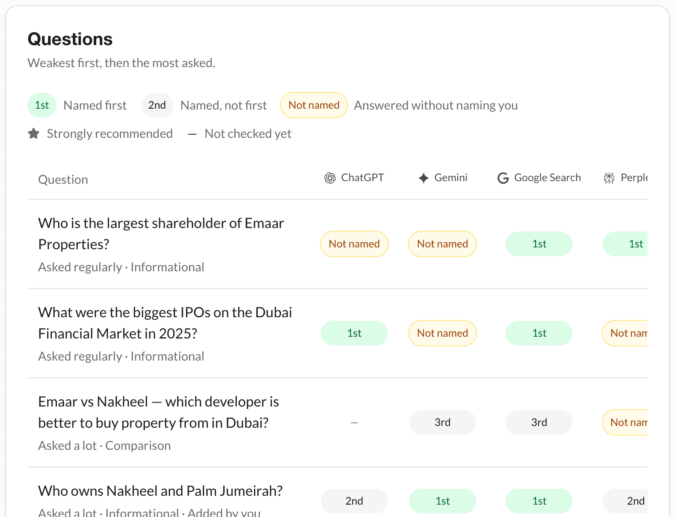The height and width of the screenshot is (517, 675).
Task: Click ChatGPT 'Not named' for Emaar shareholder row
Action: pyautogui.click(x=354, y=244)
